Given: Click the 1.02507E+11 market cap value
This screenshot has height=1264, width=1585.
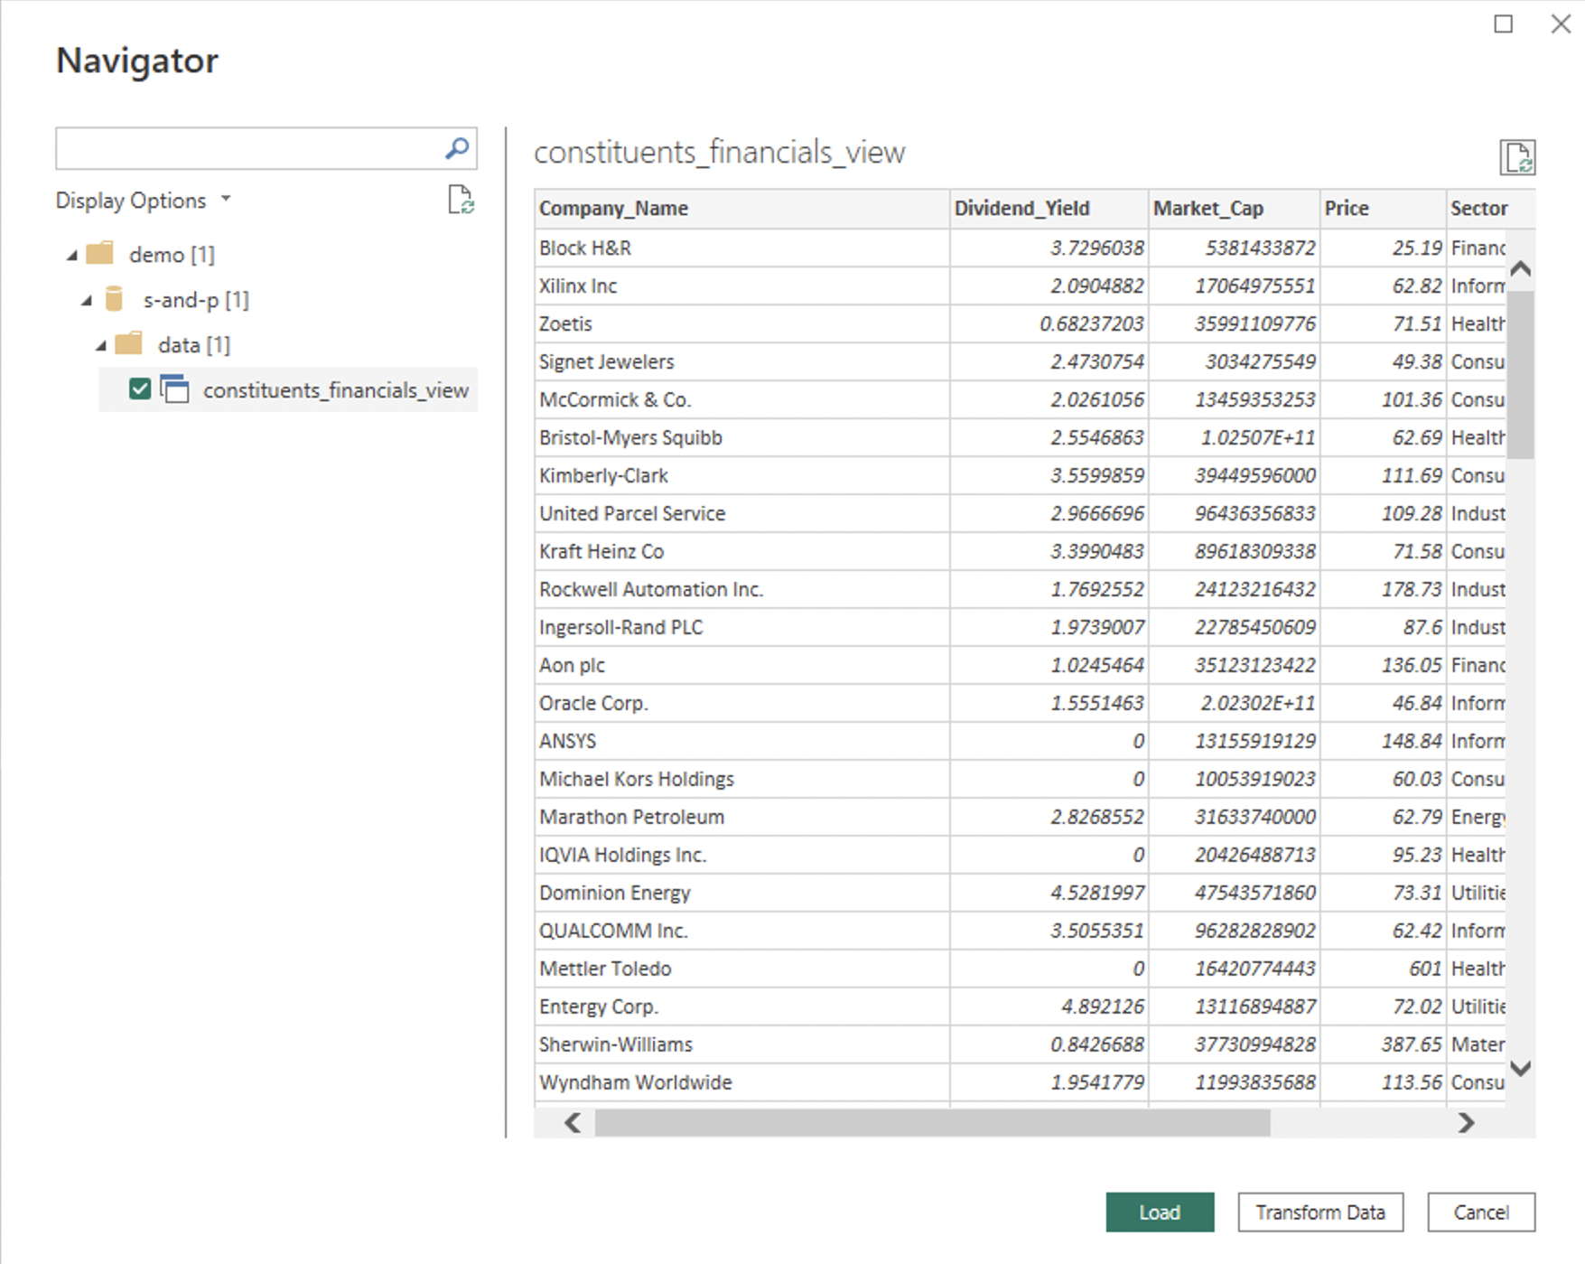Looking at the screenshot, I should point(1258,438).
